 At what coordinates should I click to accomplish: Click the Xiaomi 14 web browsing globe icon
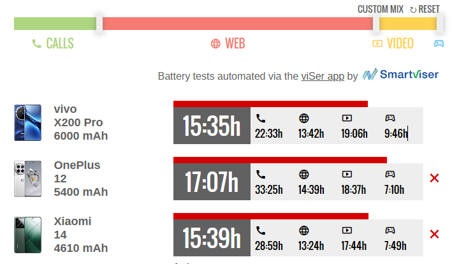coord(304,231)
